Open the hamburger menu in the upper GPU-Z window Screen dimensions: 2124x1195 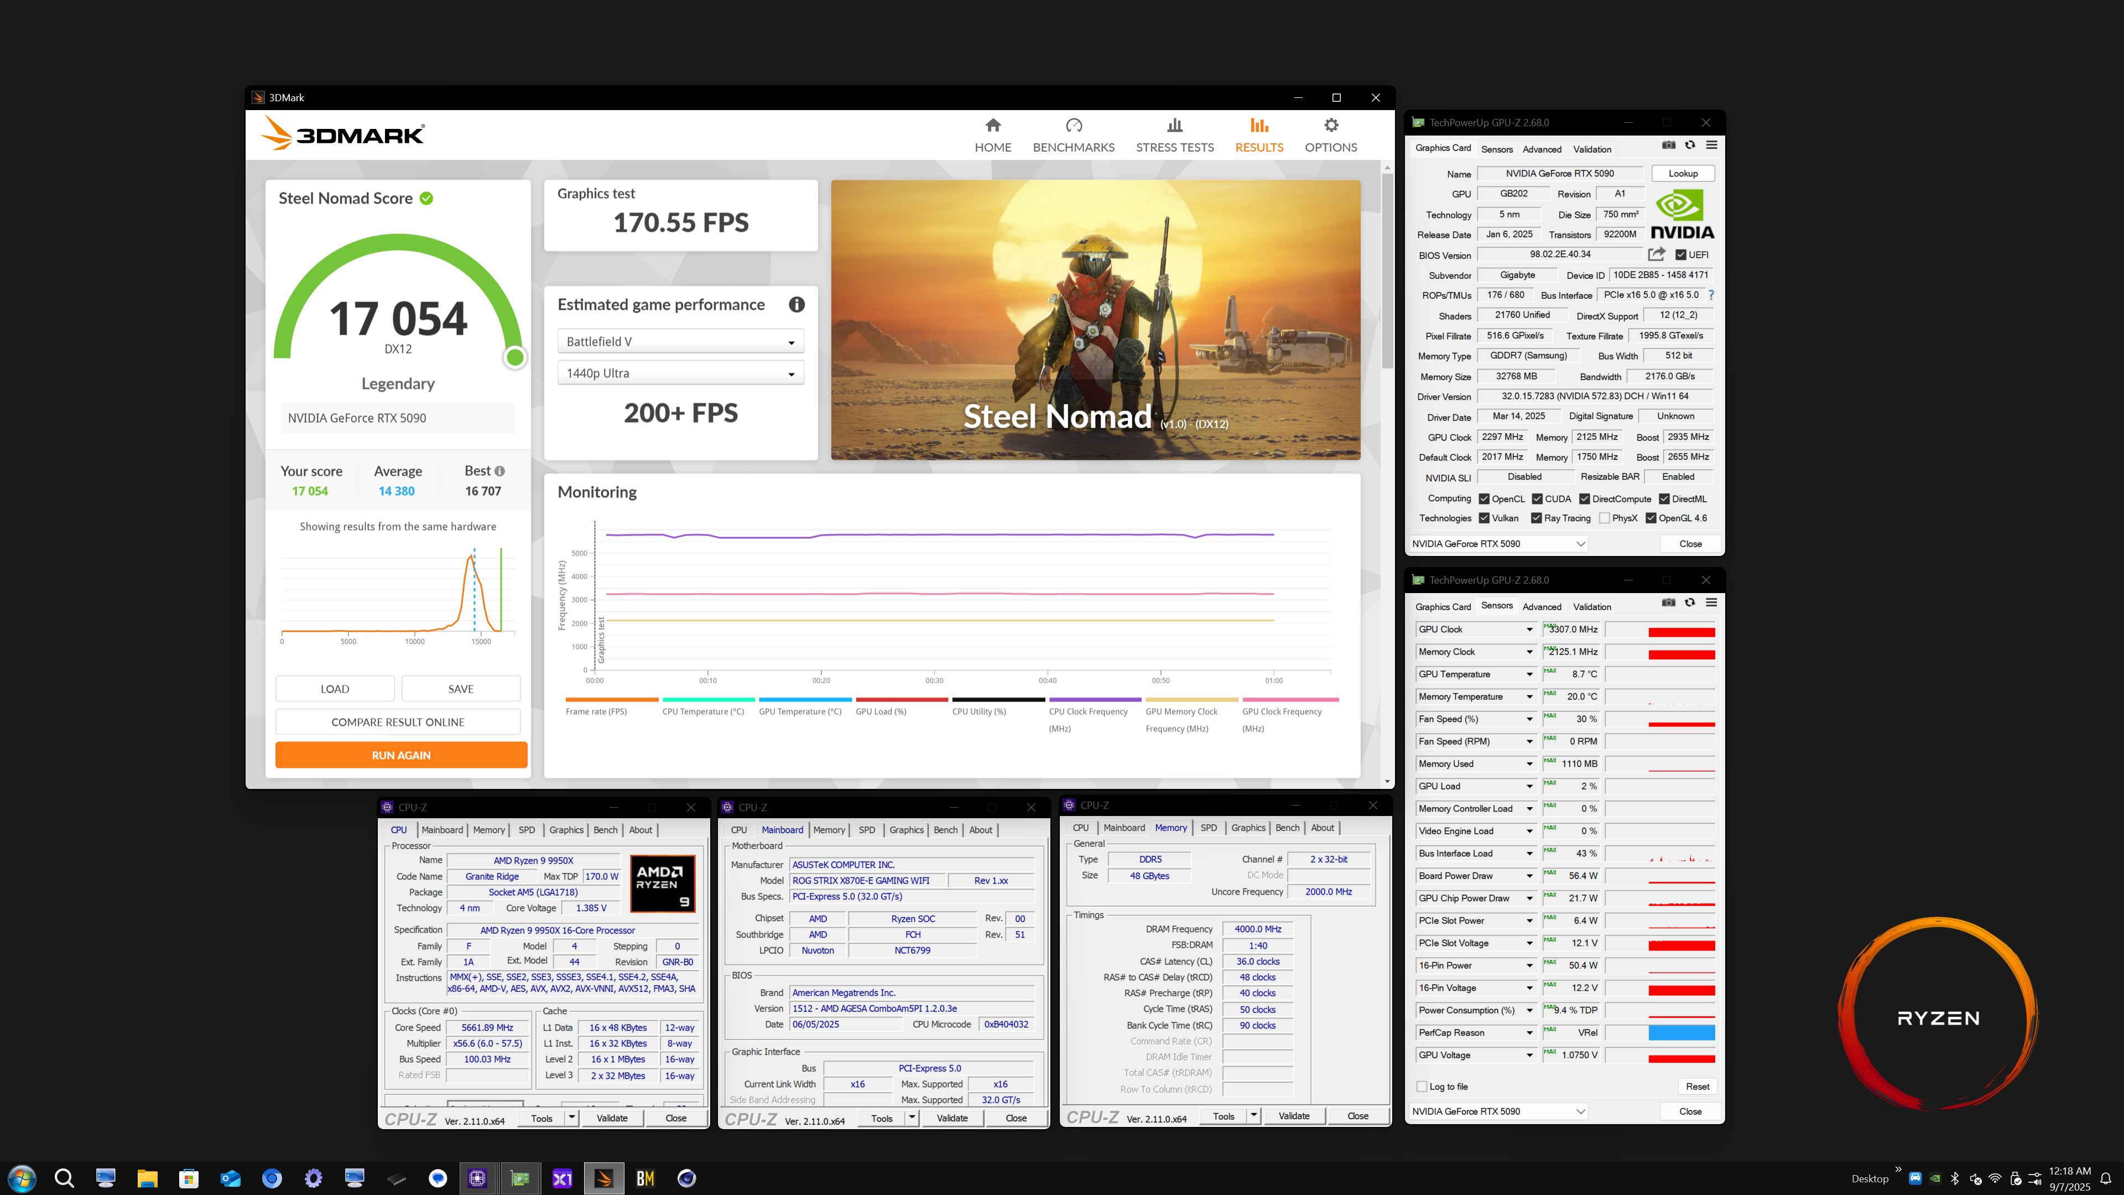click(x=1712, y=145)
